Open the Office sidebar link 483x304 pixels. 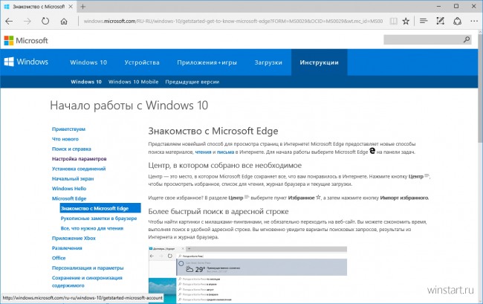coord(59,258)
